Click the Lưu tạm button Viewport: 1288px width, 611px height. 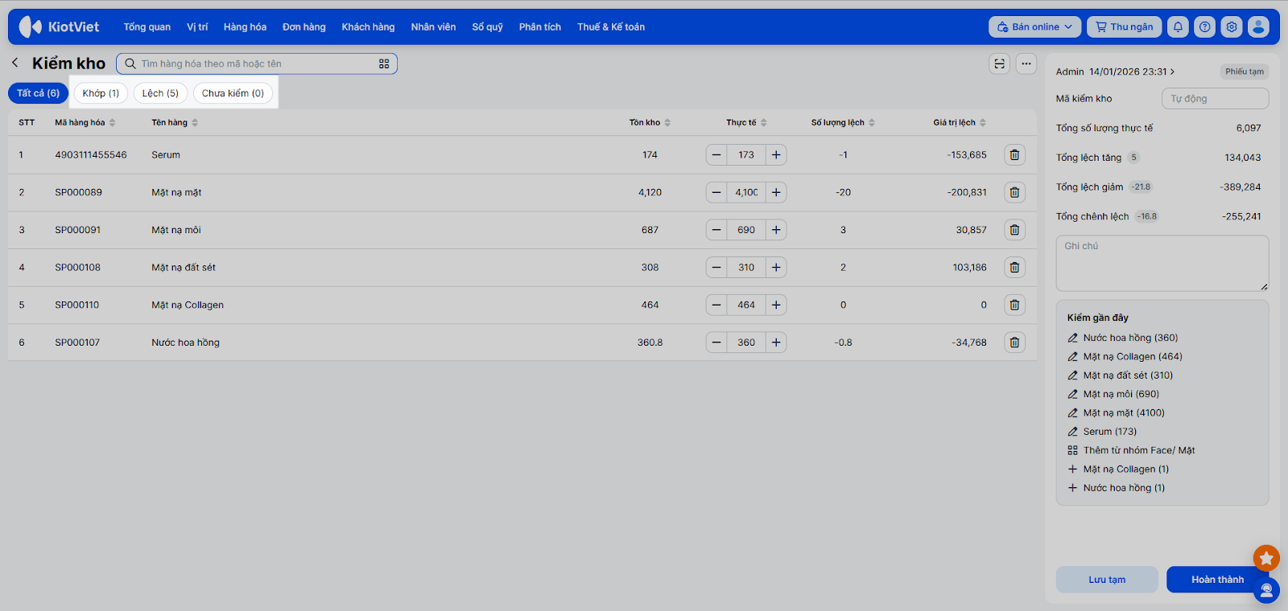click(x=1107, y=580)
